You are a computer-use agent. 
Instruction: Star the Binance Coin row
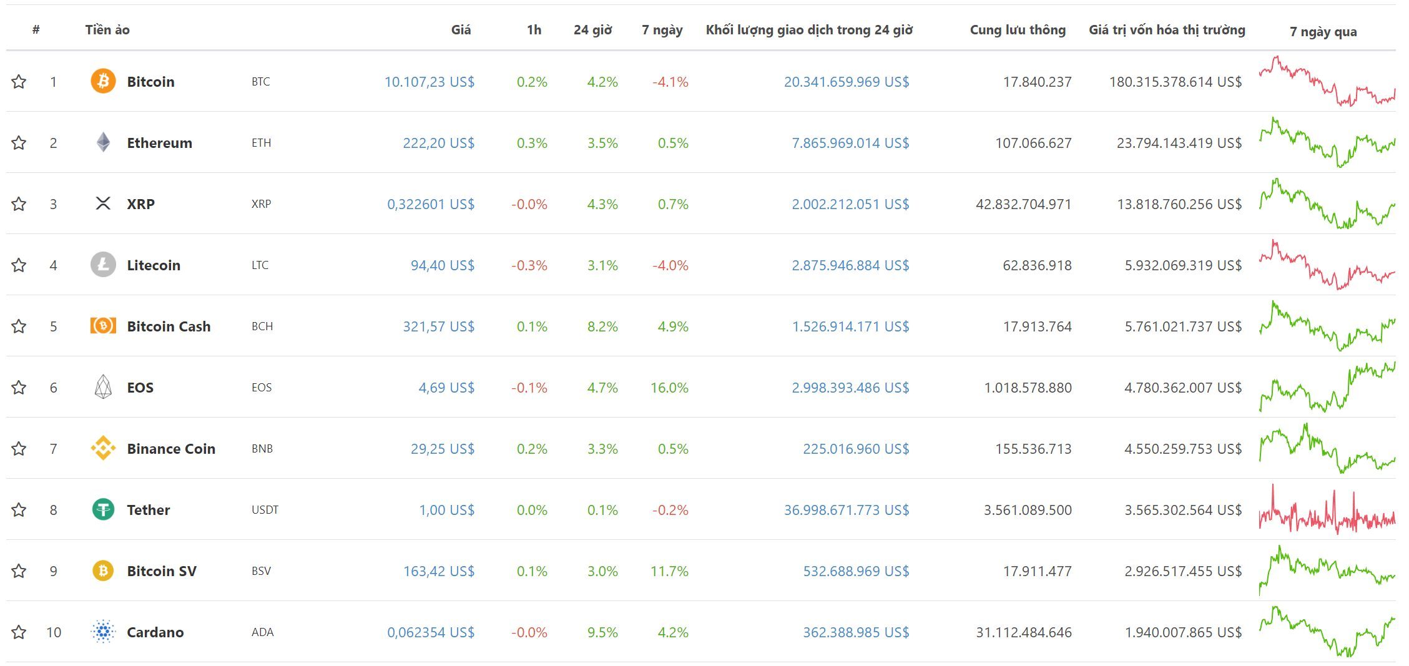click(19, 448)
